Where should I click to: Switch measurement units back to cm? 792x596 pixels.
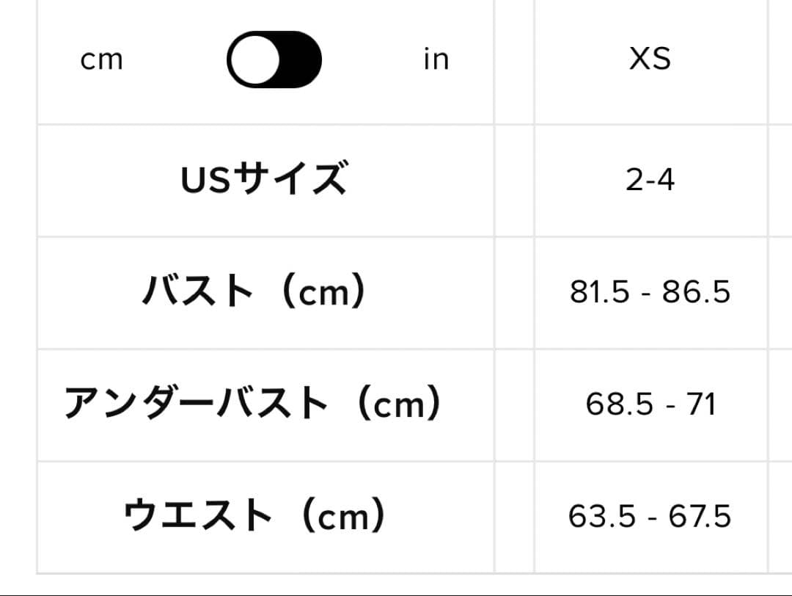pyautogui.click(x=273, y=60)
